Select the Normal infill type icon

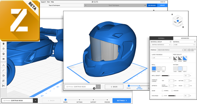(x=154, y=68)
